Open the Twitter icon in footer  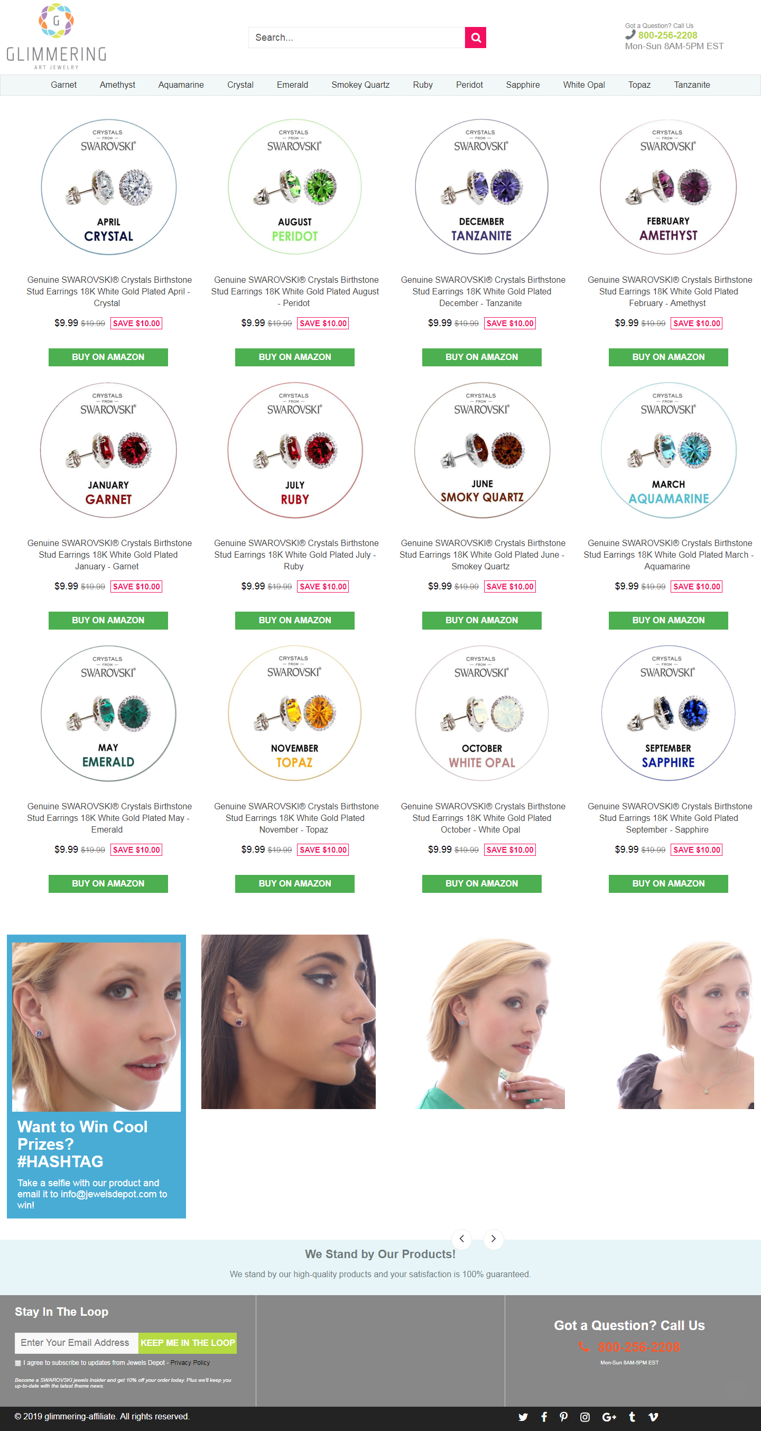pyautogui.click(x=523, y=1417)
